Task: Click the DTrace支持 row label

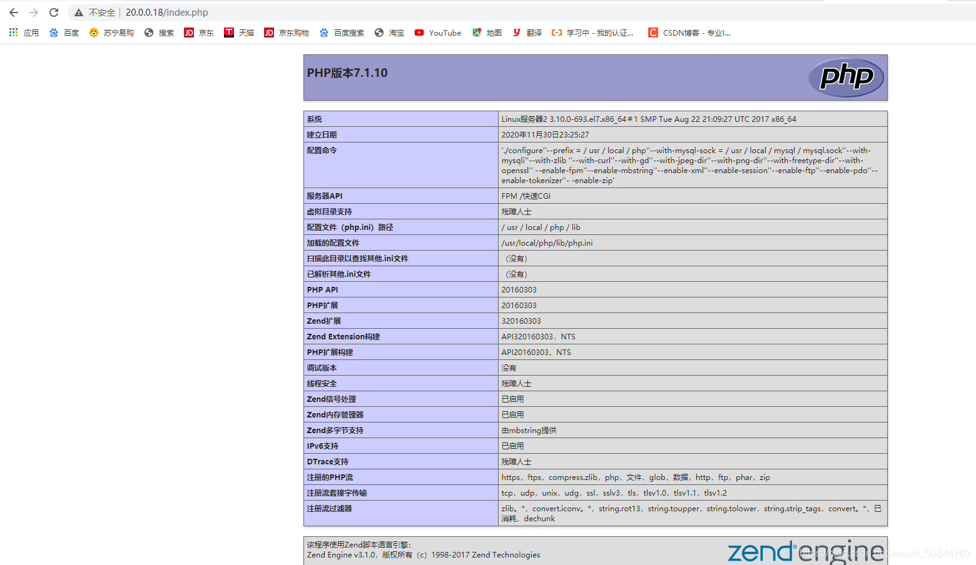Action: pos(327,461)
